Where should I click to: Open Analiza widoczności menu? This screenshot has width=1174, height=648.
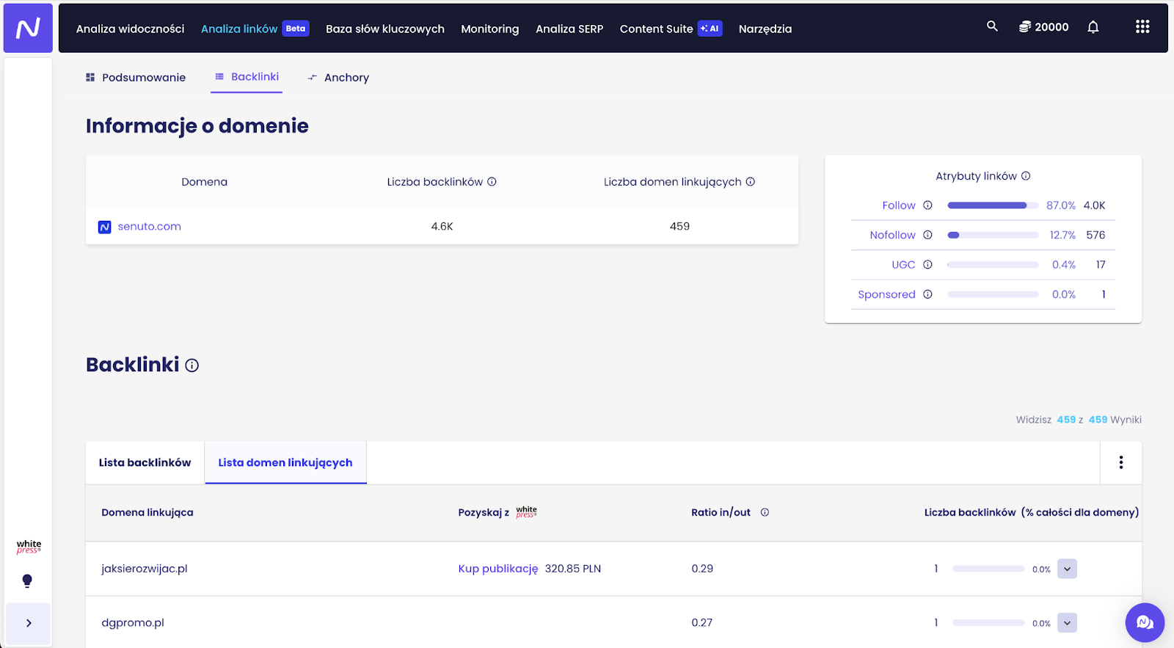tap(130, 29)
